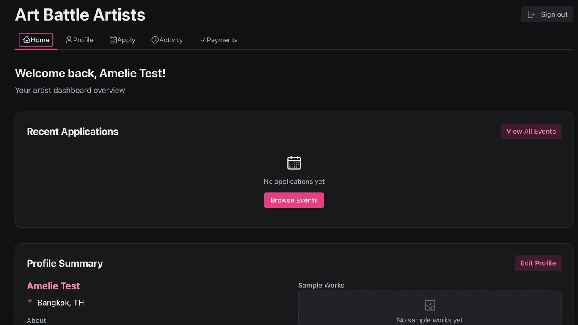
Task: Click the Art Battle Artists title
Action: coord(80,15)
